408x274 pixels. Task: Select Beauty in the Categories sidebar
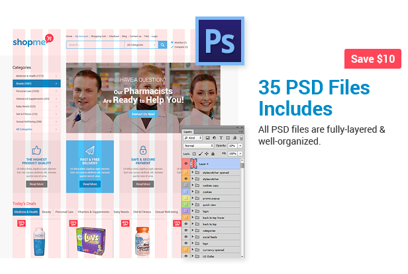coord(36,84)
